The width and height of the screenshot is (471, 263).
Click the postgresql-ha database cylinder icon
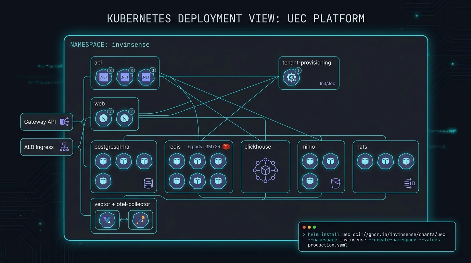[x=148, y=183]
